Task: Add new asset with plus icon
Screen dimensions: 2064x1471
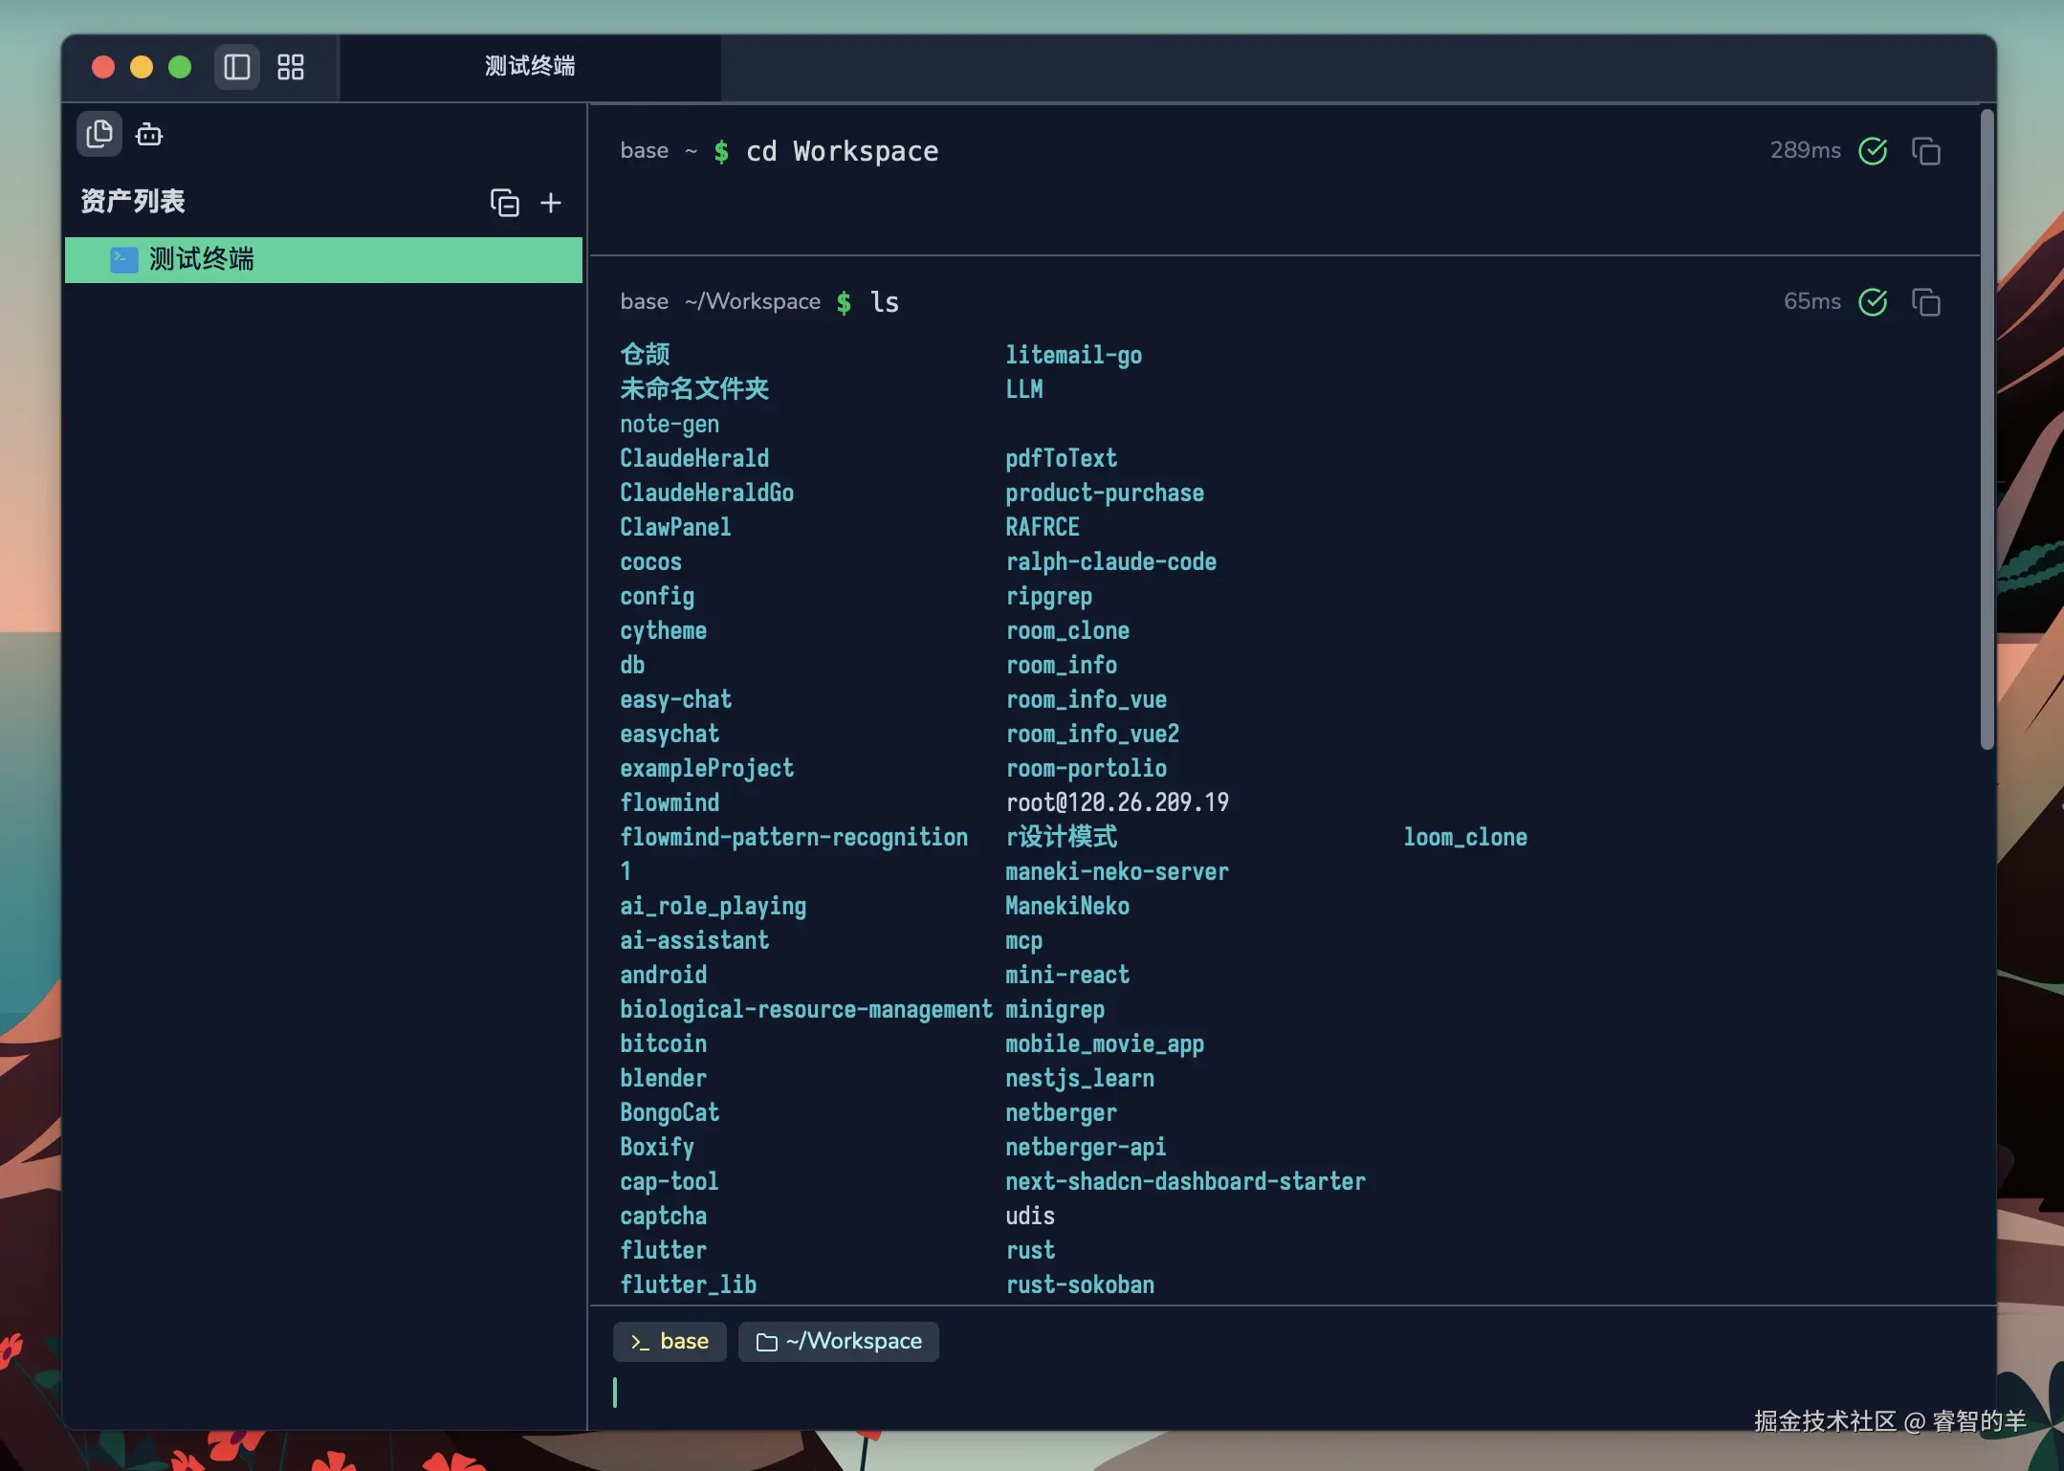Action: click(x=551, y=203)
